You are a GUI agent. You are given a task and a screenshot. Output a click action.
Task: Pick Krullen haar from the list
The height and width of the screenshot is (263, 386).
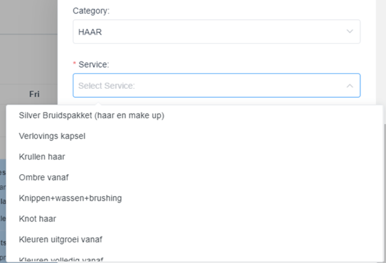pos(42,157)
